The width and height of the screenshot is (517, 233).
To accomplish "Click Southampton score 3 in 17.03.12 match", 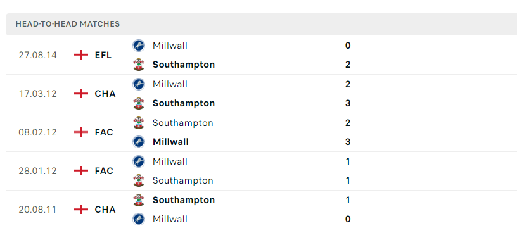I will click(348, 103).
